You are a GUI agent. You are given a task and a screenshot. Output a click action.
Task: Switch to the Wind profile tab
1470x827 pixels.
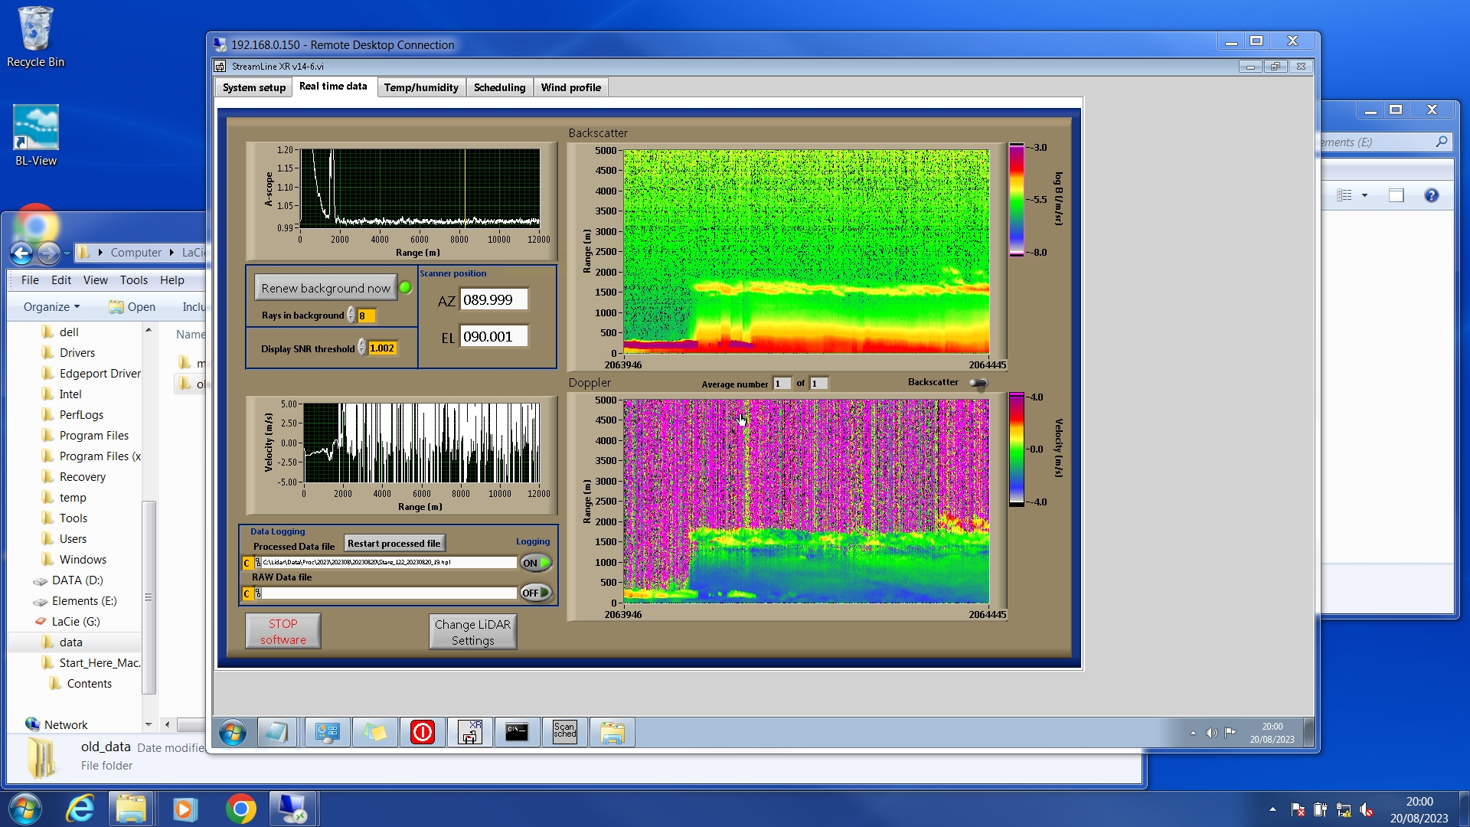pos(570,87)
